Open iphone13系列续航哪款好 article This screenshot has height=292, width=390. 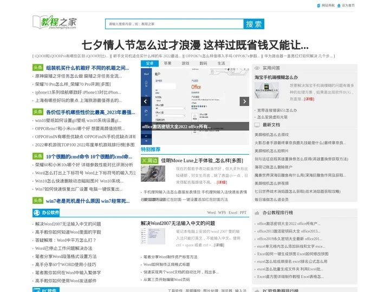point(78,92)
